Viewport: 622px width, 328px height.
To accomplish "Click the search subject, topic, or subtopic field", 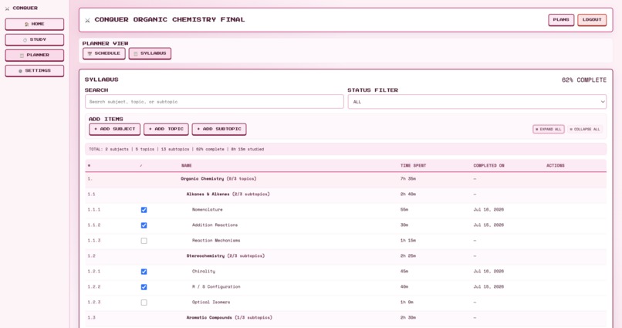I will pos(215,102).
